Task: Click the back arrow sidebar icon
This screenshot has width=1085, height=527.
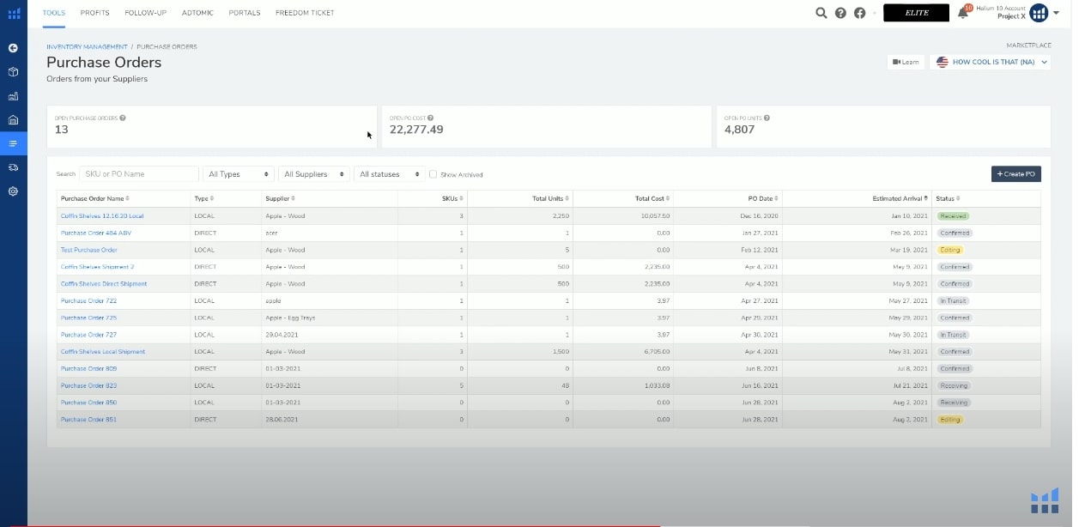Action: (13, 48)
